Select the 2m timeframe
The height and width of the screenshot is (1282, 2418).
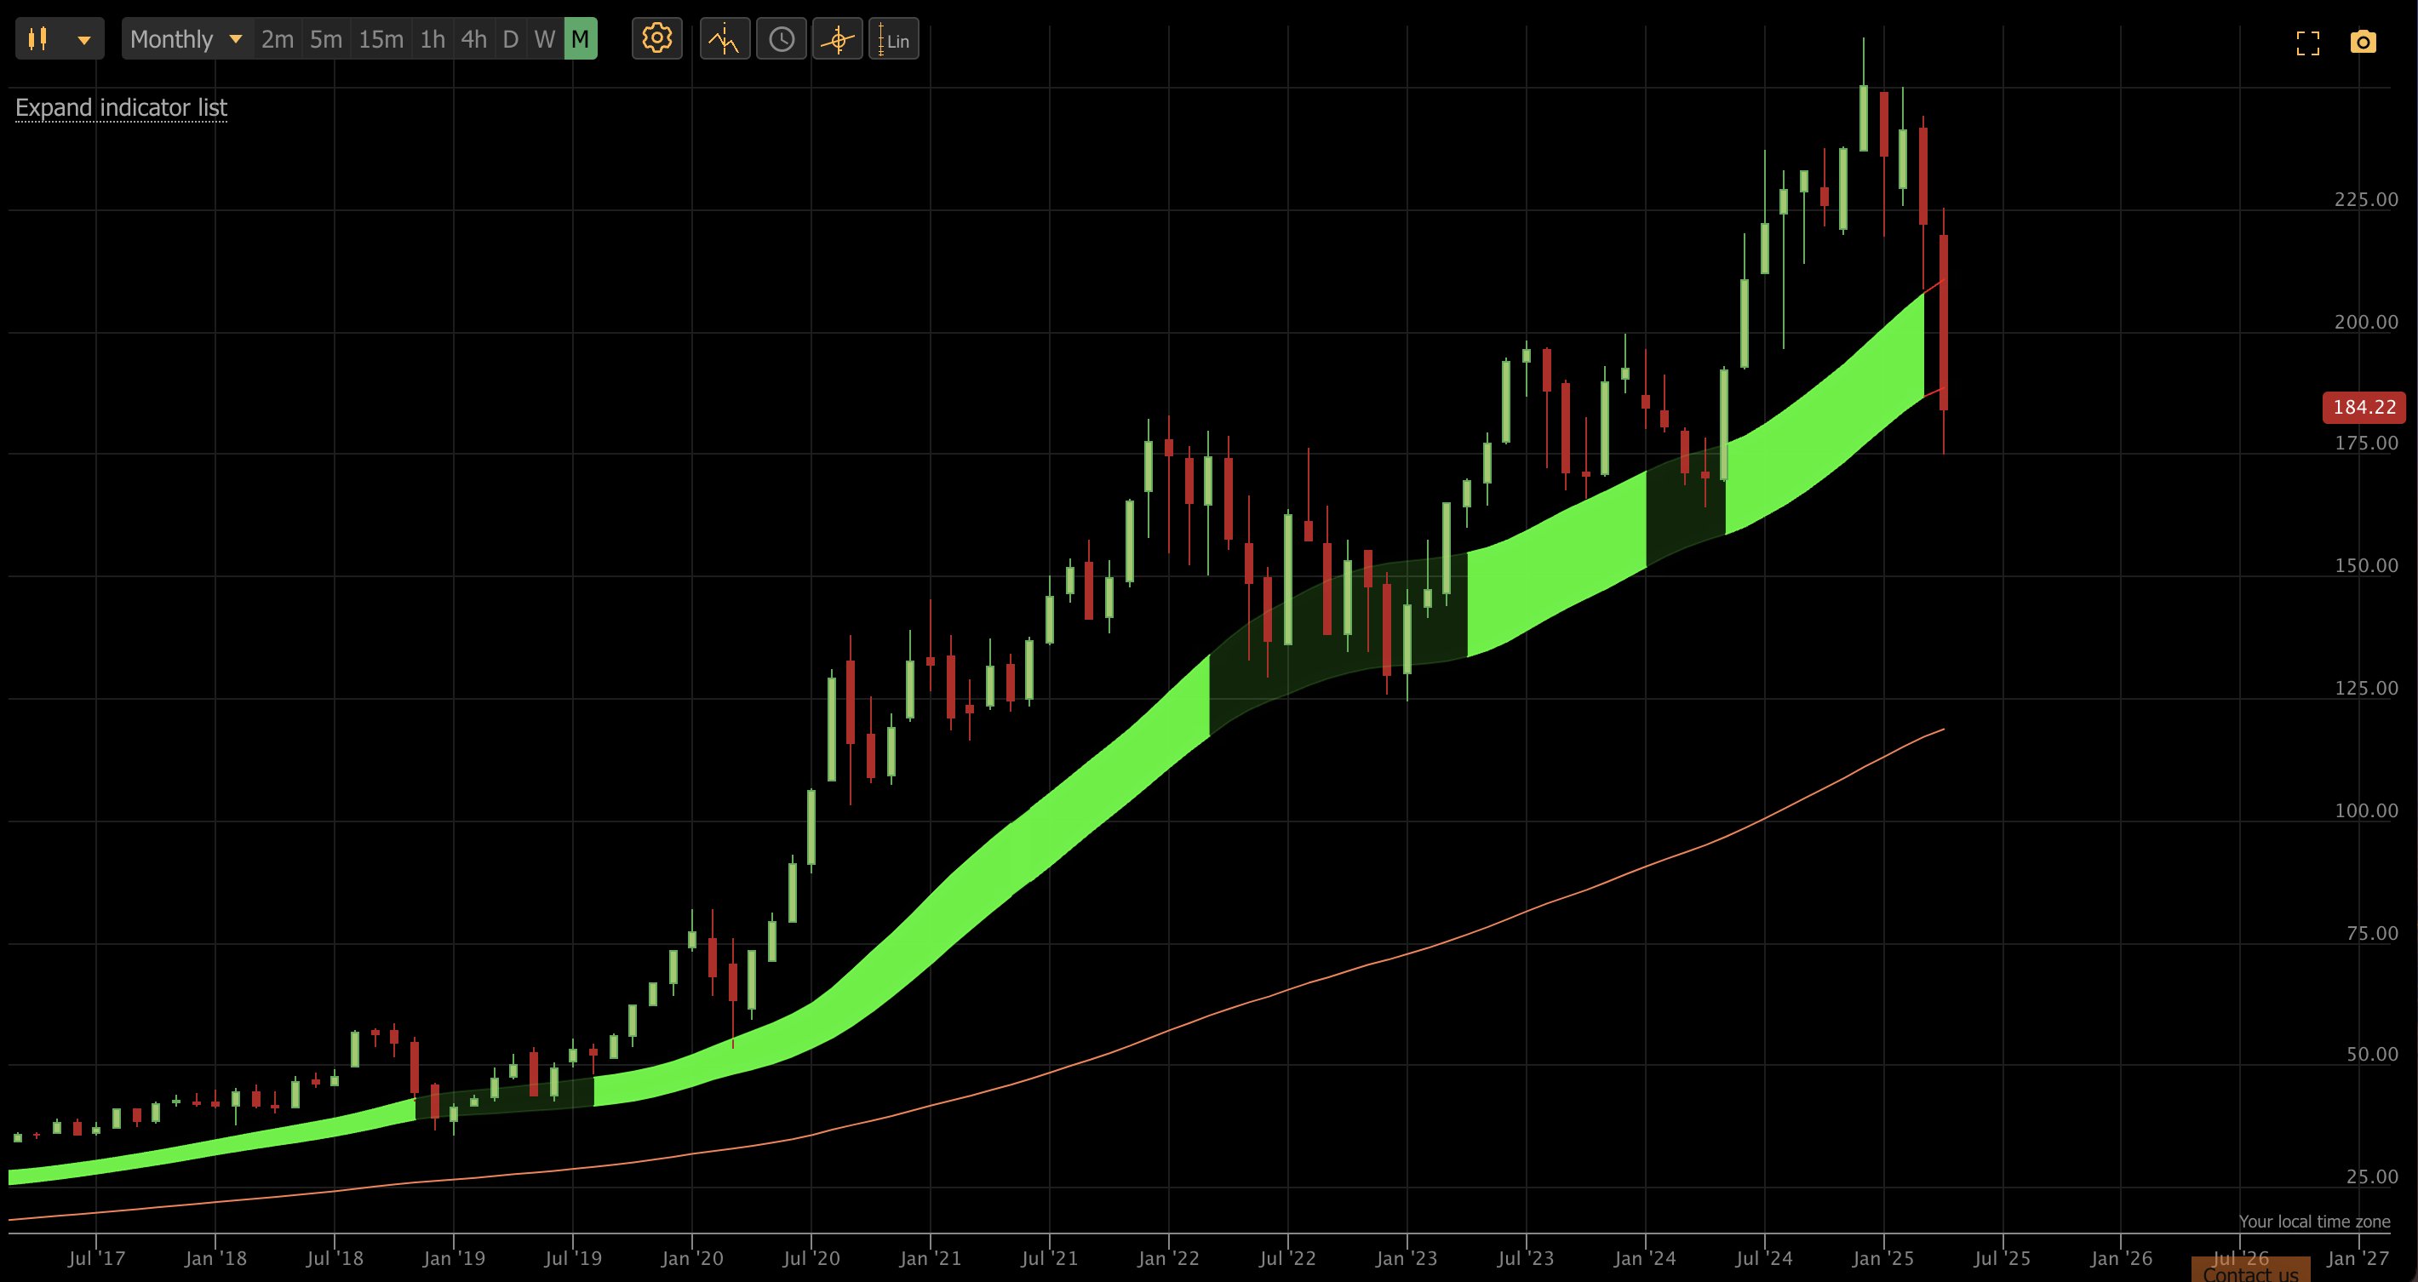point(277,39)
